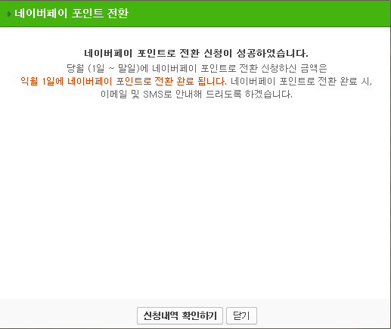Click the red text 익월 1일에 네이버페이 포인트로 전환 완료 됩니다
The width and height of the screenshot is (391, 329).
coord(123,81)
